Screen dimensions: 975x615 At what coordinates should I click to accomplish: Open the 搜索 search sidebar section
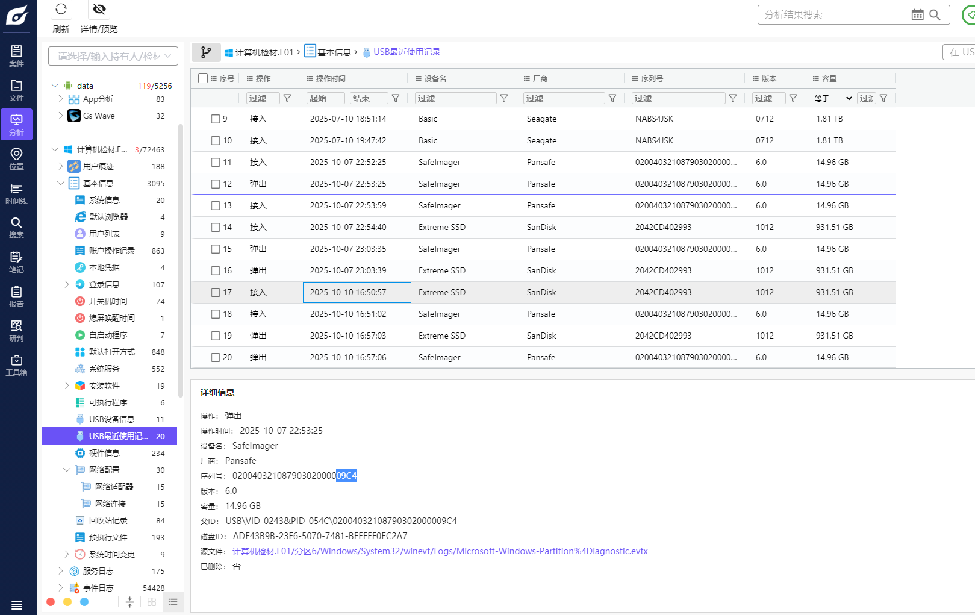(17, 228)
